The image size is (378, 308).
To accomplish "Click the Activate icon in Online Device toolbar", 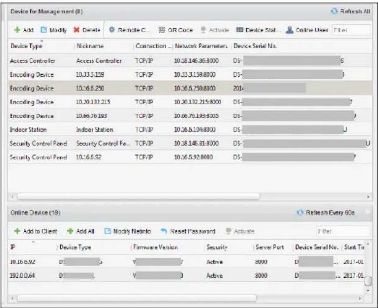I will (228, 231).
